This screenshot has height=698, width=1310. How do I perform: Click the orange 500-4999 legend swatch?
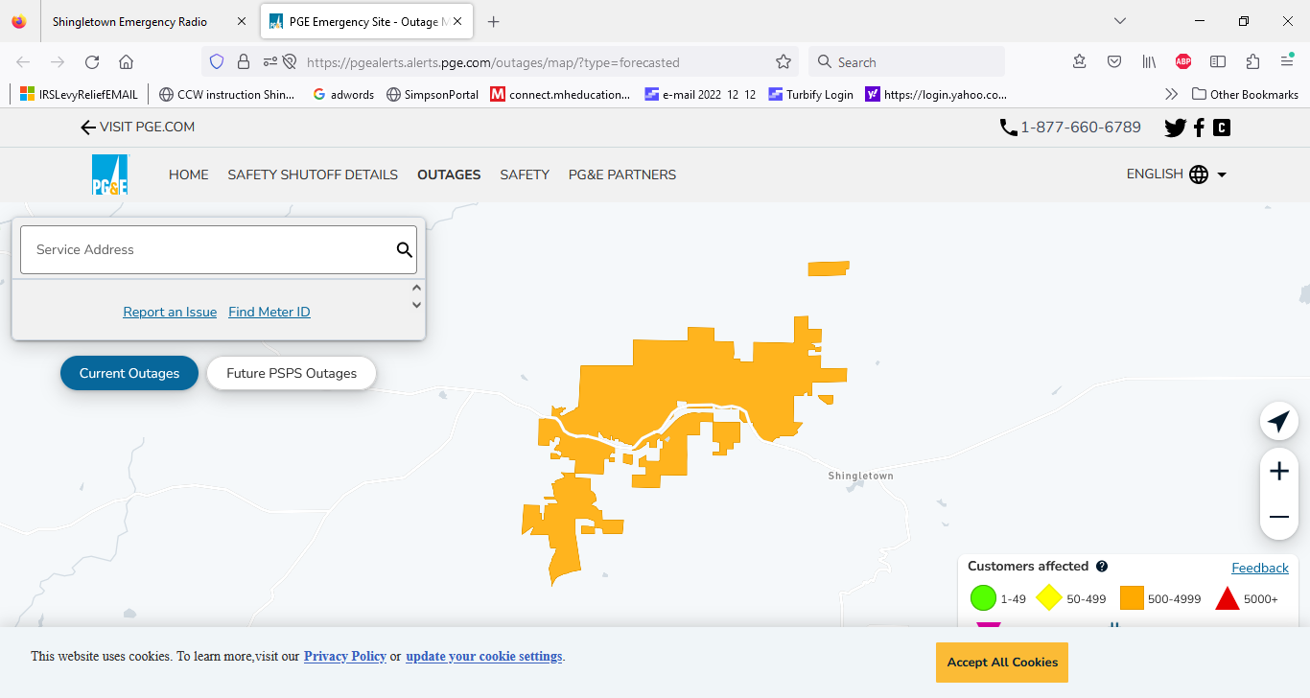click(x=1132, y=598)
